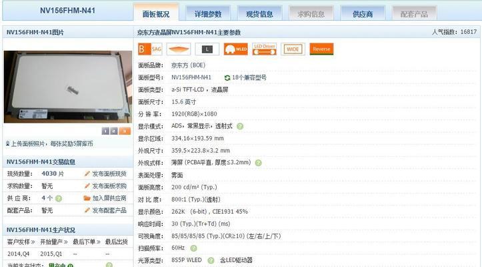
Task: Click pencil icon beside 发布面板求购
Action: pyautogui.click(x=87, y=186)
